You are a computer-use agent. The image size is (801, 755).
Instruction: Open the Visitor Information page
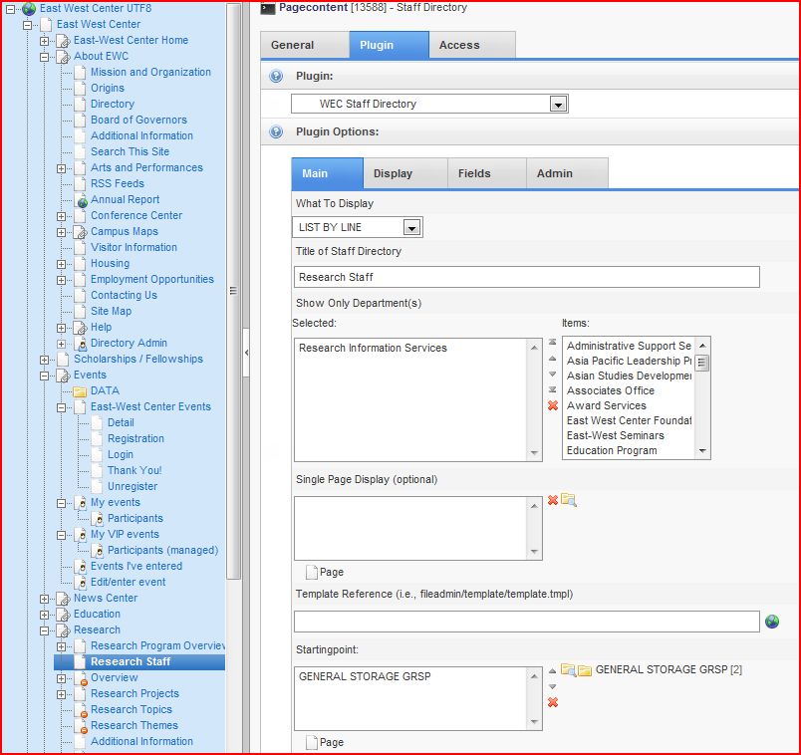[x=133, y=247]
